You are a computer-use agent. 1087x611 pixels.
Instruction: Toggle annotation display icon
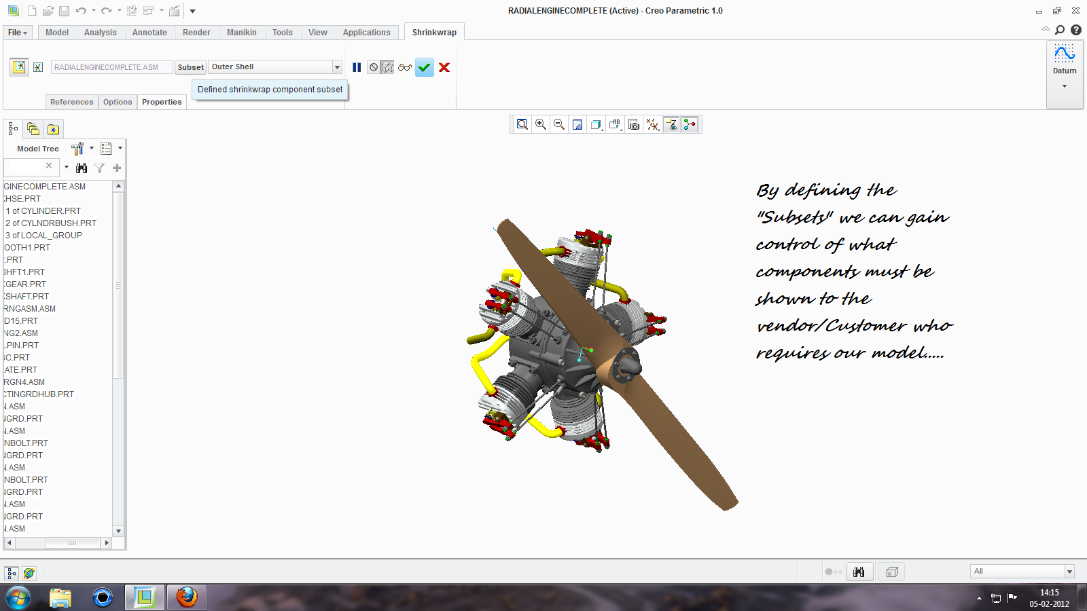[x=671, y=124]
